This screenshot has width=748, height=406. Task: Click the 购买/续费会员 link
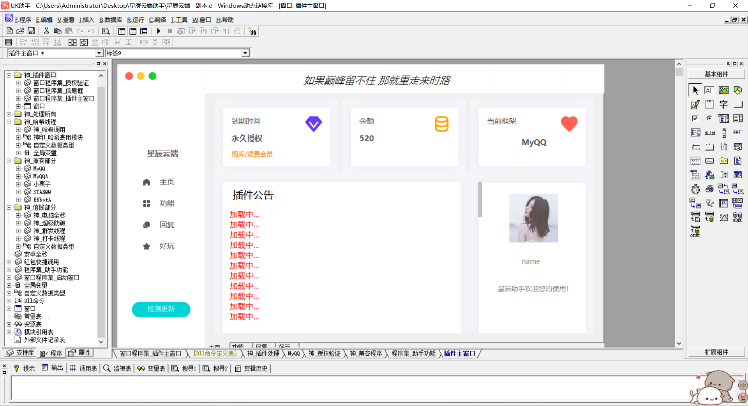tap(252, 154)
